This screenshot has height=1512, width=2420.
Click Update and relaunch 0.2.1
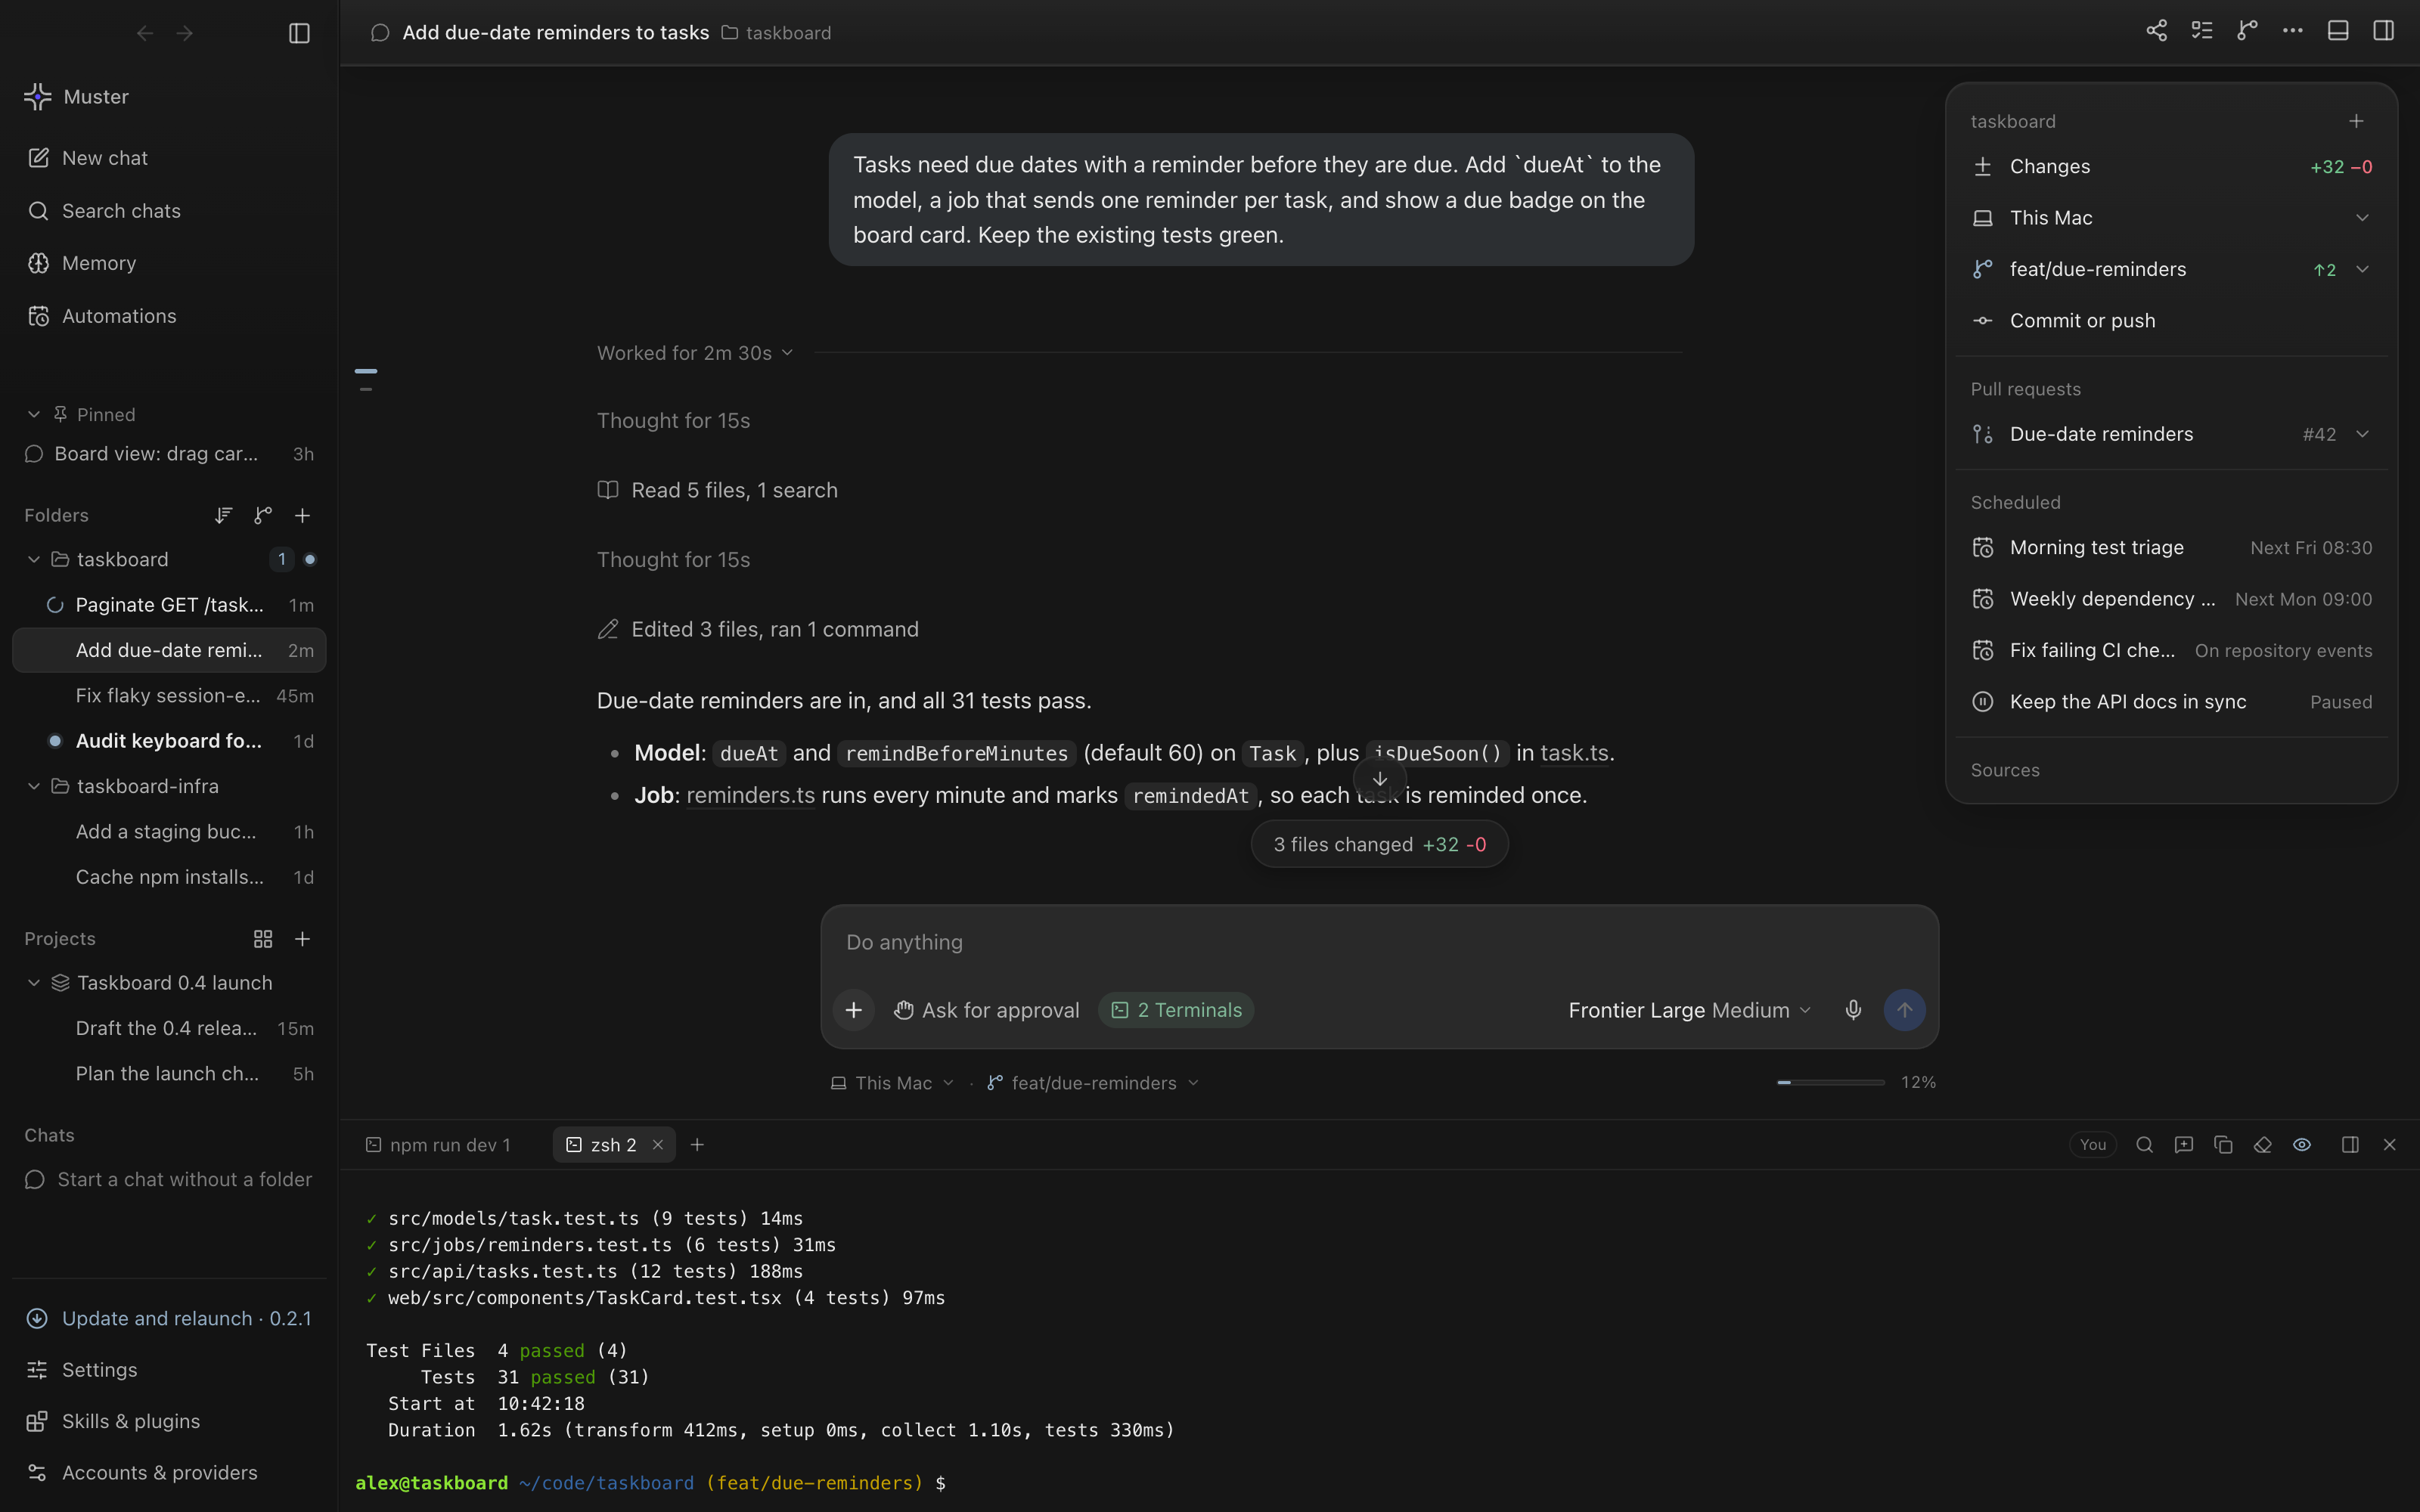(x=169, y=1318)
